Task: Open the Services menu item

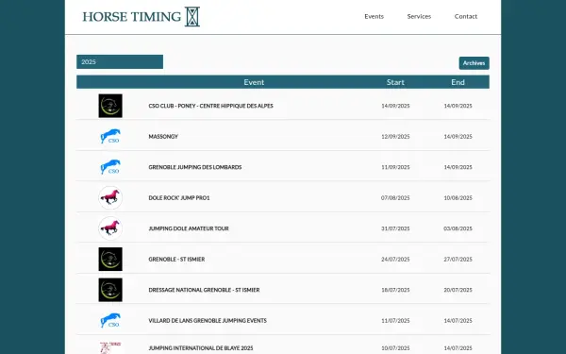Action: (419, 16)
